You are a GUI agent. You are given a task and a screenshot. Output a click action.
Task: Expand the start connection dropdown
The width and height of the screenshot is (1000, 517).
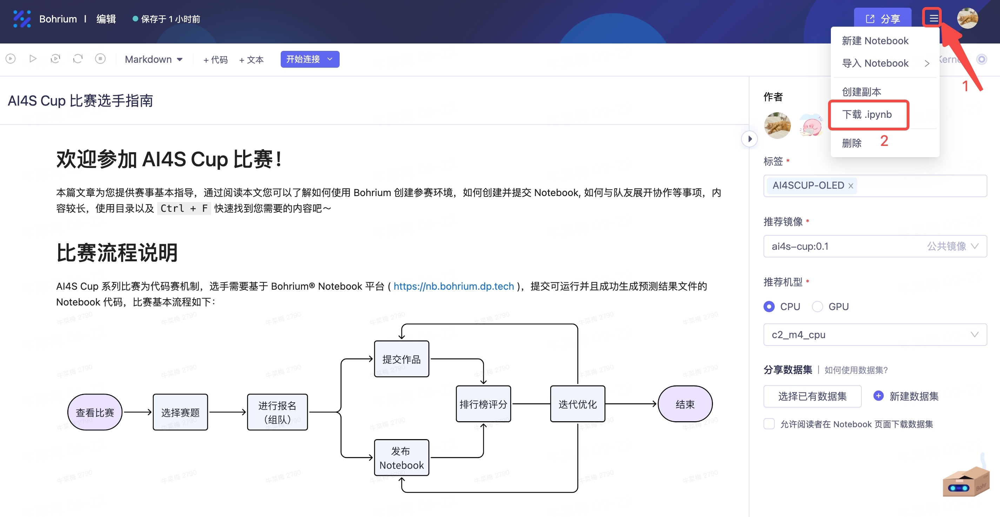tap(330, 59)
